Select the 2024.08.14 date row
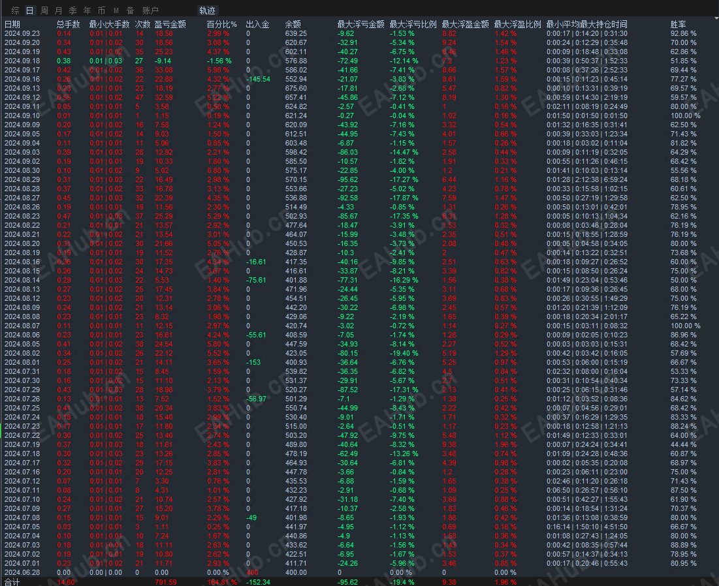Viewport: 719px width, 586px height. tap(22, 281)
